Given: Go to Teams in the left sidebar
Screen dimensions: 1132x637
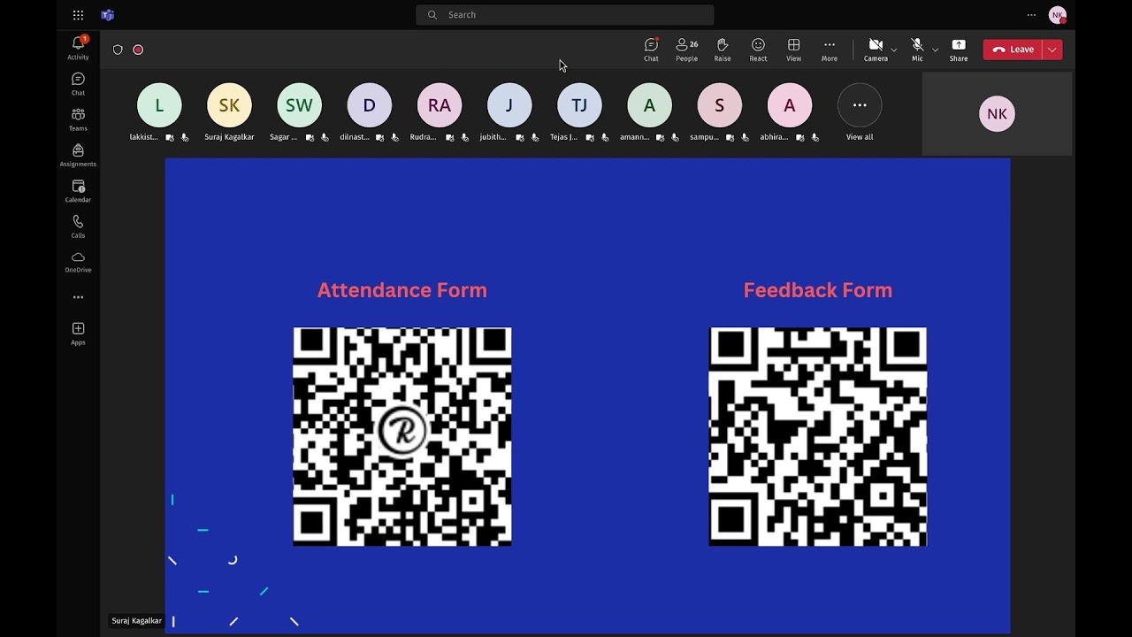Looking at the screenshot, I should 78,119.
